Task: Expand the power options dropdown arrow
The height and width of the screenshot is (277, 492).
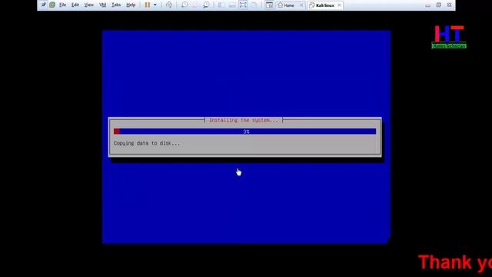Action: pos(155,5)
